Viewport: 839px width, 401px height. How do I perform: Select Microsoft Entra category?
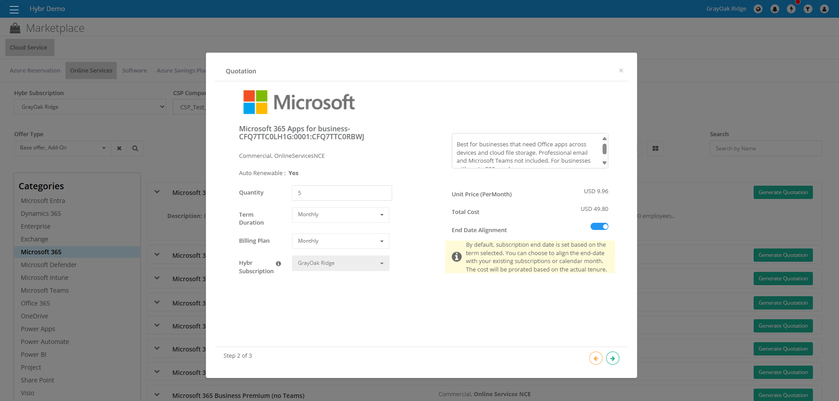(x=43, y=201)
